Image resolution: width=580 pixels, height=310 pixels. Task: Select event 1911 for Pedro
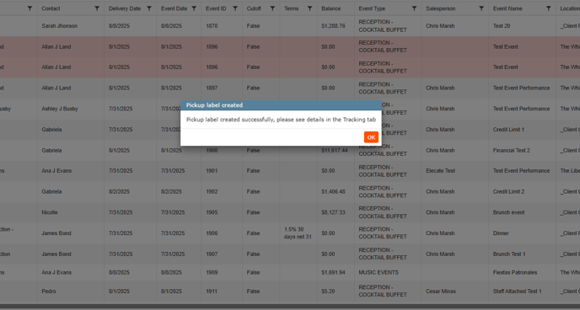pyautogui.click(x=290, y=291)
